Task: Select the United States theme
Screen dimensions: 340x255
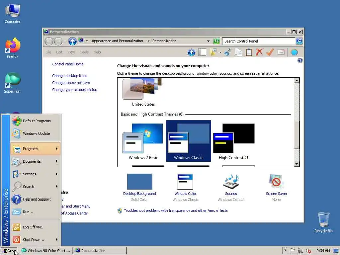Action: (143, 92)
